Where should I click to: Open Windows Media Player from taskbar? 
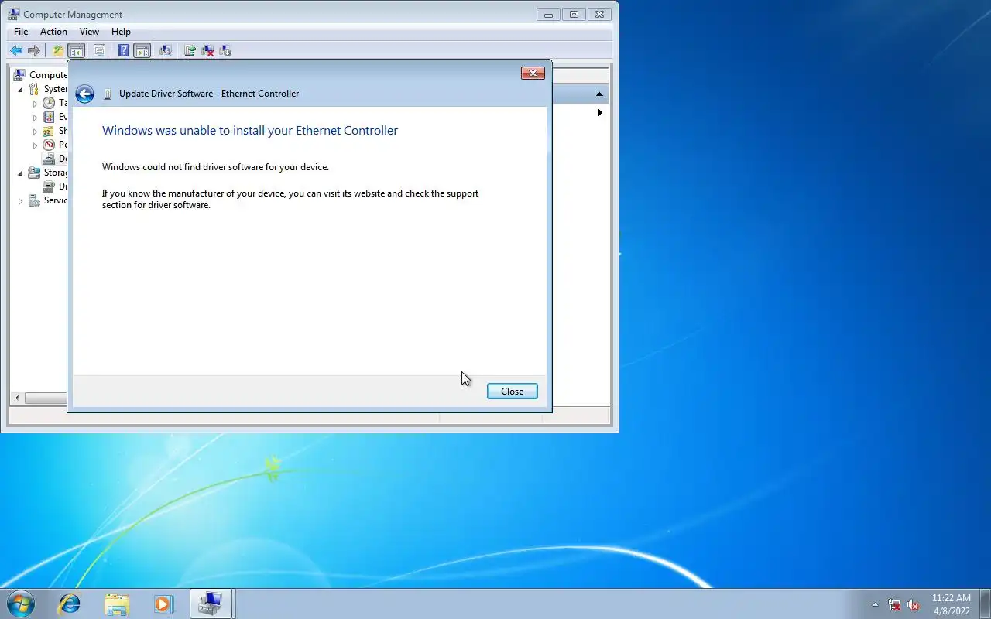[163, 604]
